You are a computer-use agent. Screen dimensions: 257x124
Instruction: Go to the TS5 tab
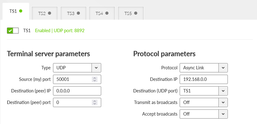coord(131,13)
